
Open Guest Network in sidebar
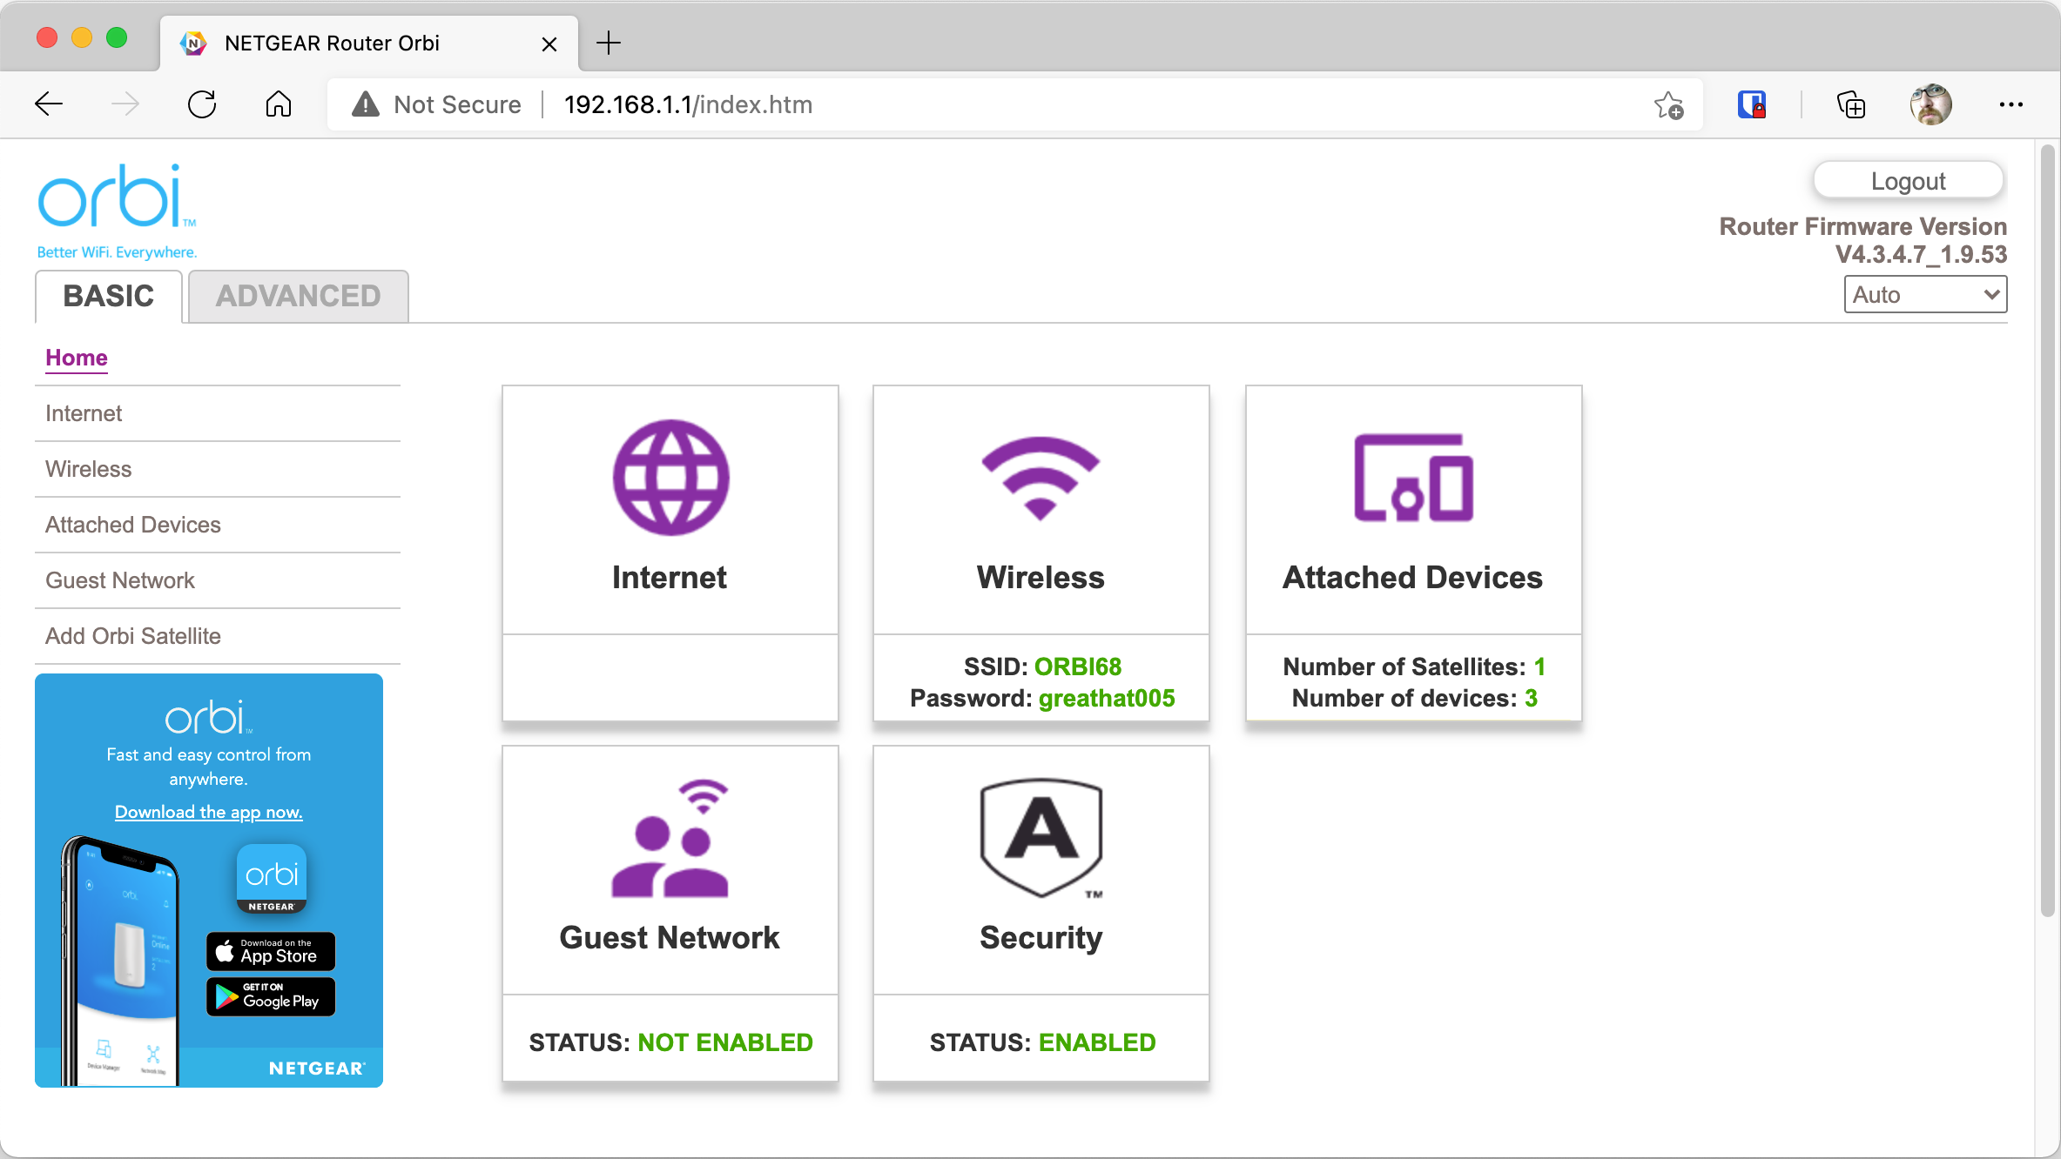point(120,580)
